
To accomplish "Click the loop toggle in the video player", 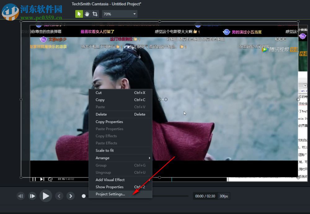I will (x=50, y=179).
